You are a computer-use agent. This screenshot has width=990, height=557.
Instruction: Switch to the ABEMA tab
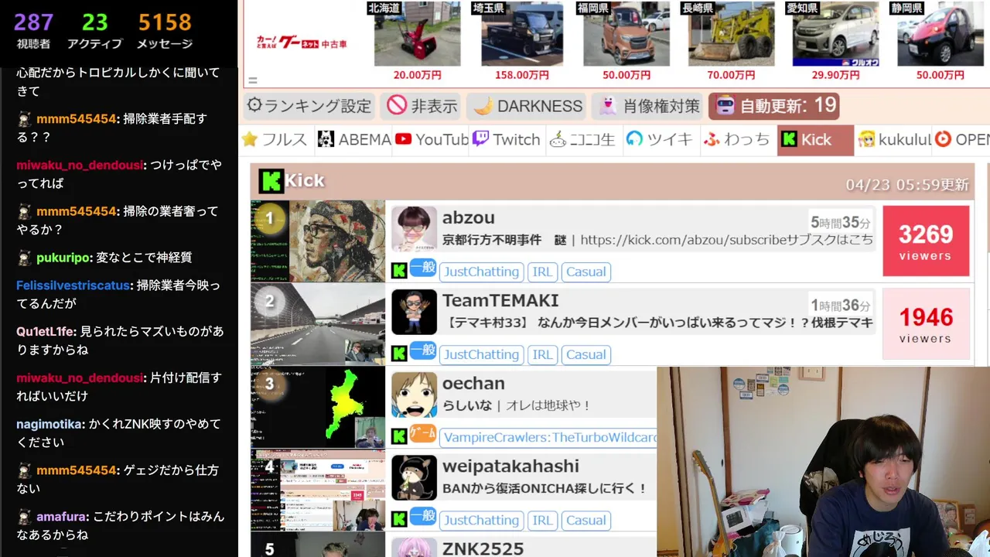click(x=354, y=140)
